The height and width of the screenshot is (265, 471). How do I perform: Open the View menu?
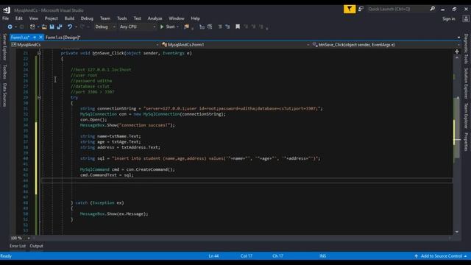click(x=34, y=18)
